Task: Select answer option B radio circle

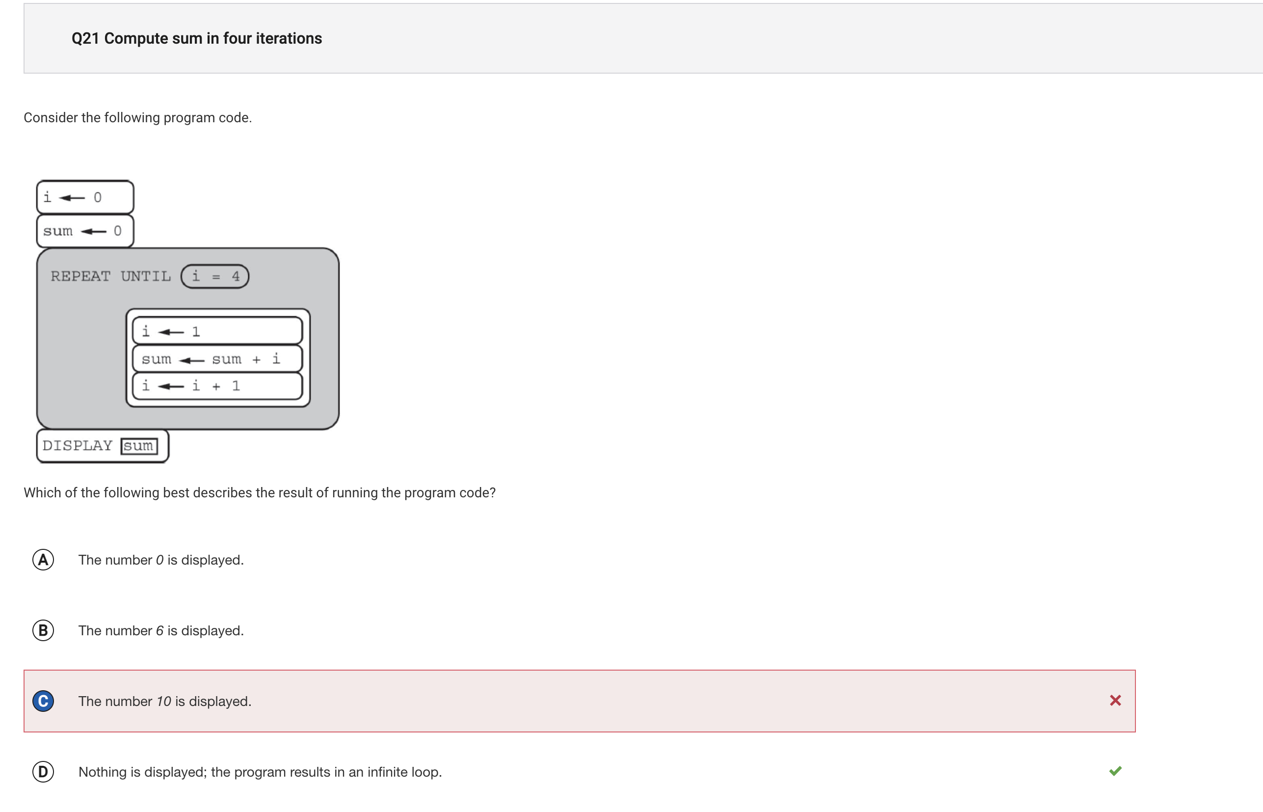Action: (x=43, y=630)
